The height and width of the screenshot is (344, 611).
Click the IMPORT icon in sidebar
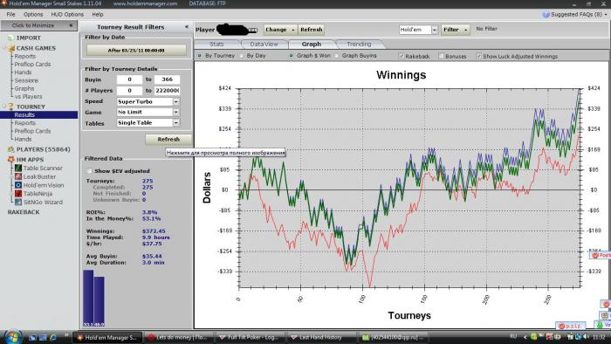click(x=10, y=38)
